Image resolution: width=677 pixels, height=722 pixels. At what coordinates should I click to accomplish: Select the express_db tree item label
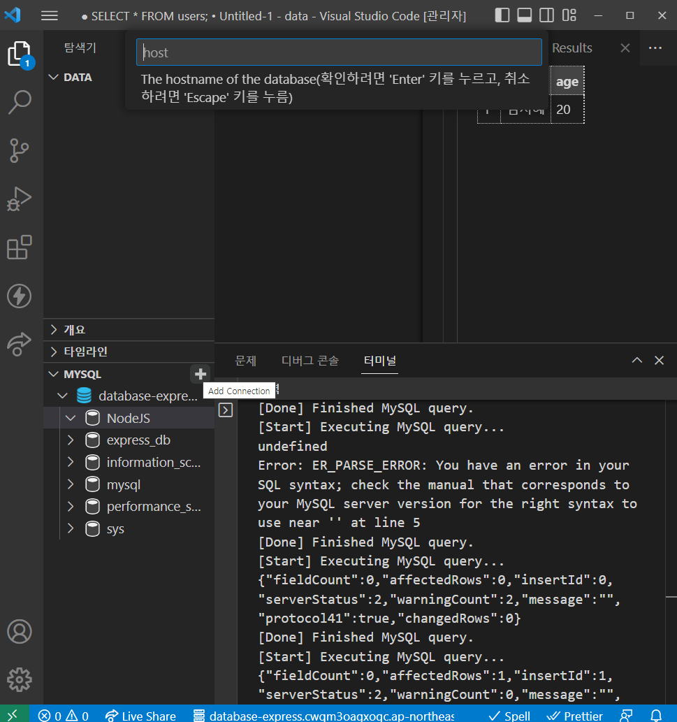click(x=138, y=440)
